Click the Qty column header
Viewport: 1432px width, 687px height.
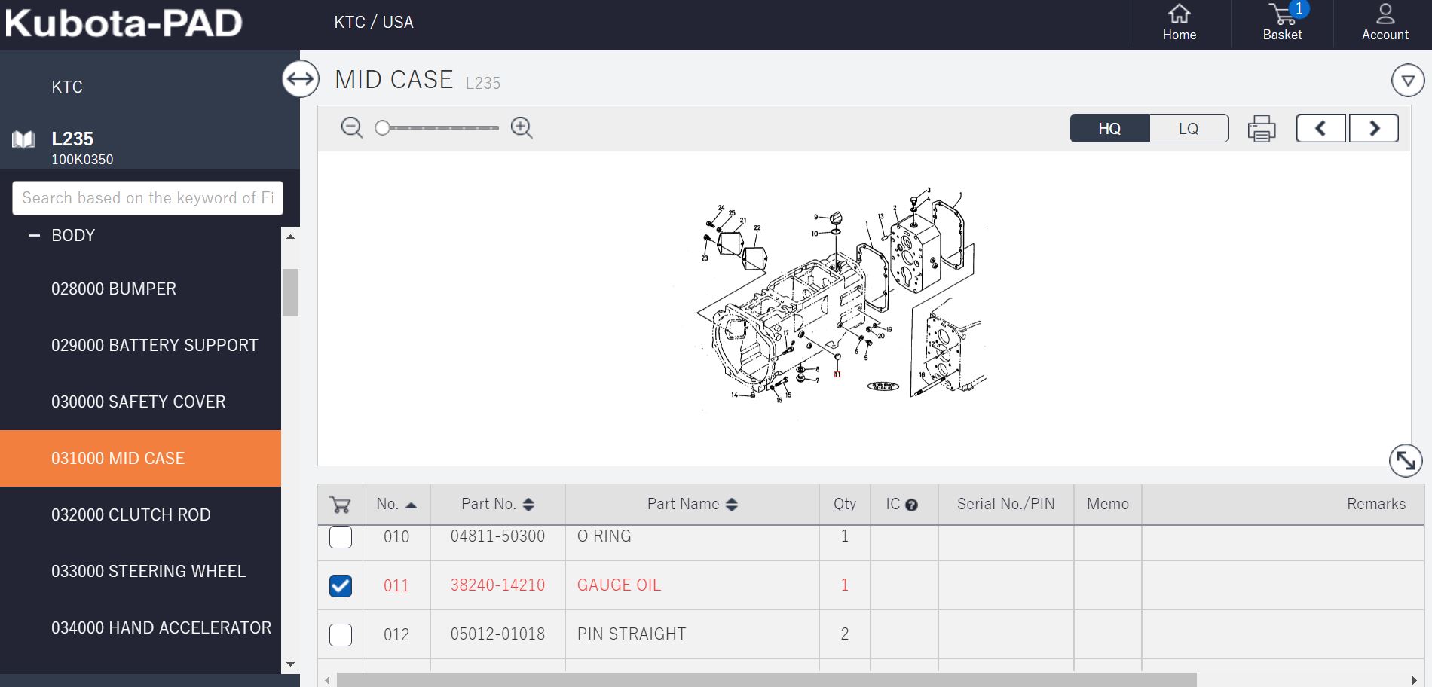click(x=845, y=505)
